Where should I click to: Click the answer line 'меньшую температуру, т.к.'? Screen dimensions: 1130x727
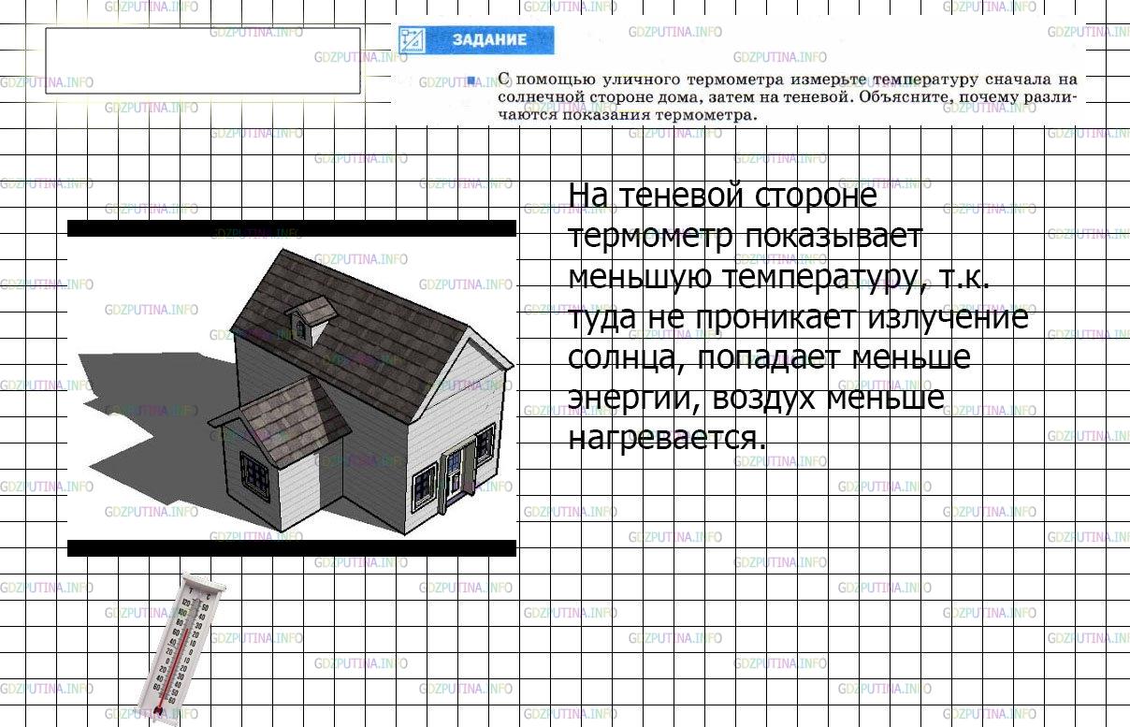click(x=778, y=277)
